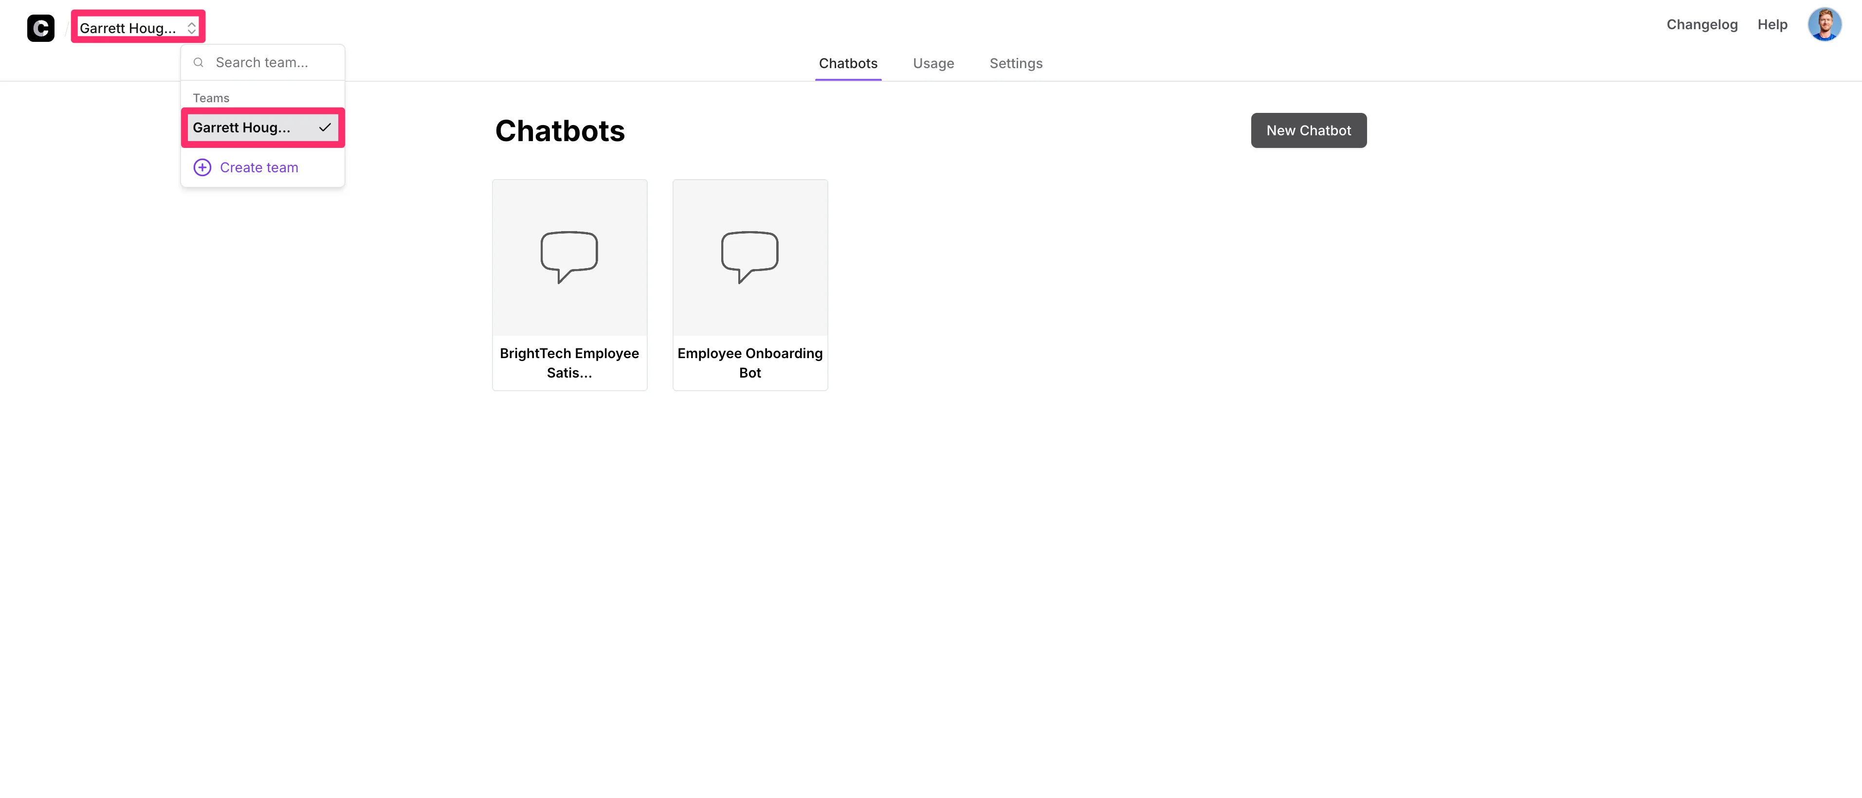Screen dimensions: 1862x798
Task: Open the Changelog link
Action: tap(1701, 25)
